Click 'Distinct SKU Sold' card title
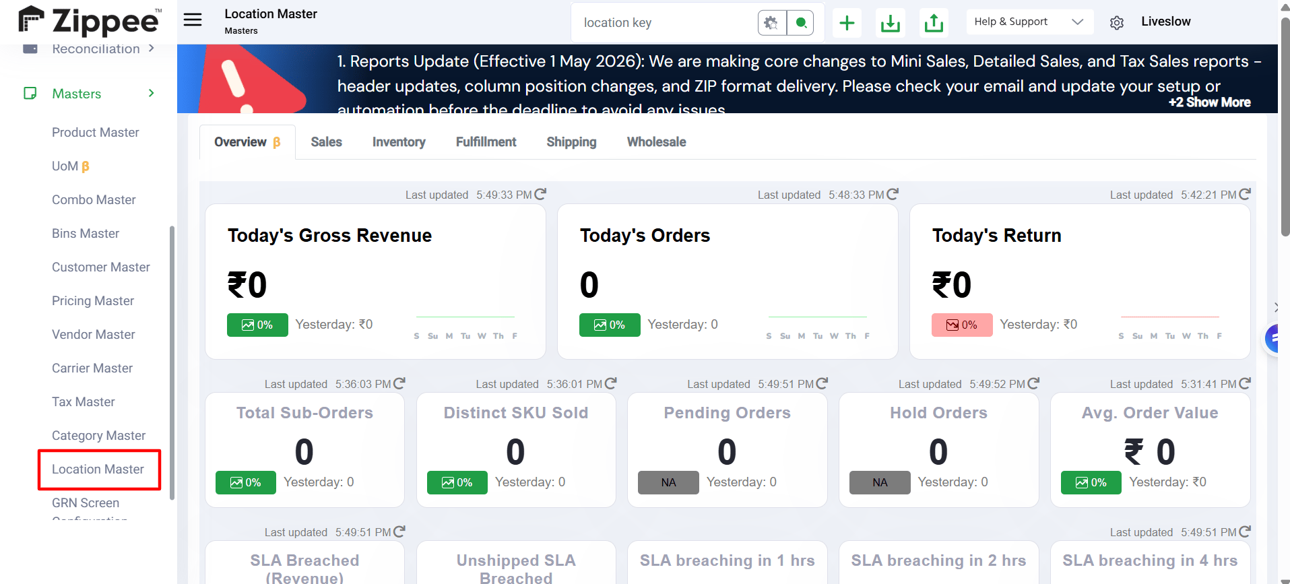The width and height of the screenshot is (1290, 584). (x=516, y=413)
